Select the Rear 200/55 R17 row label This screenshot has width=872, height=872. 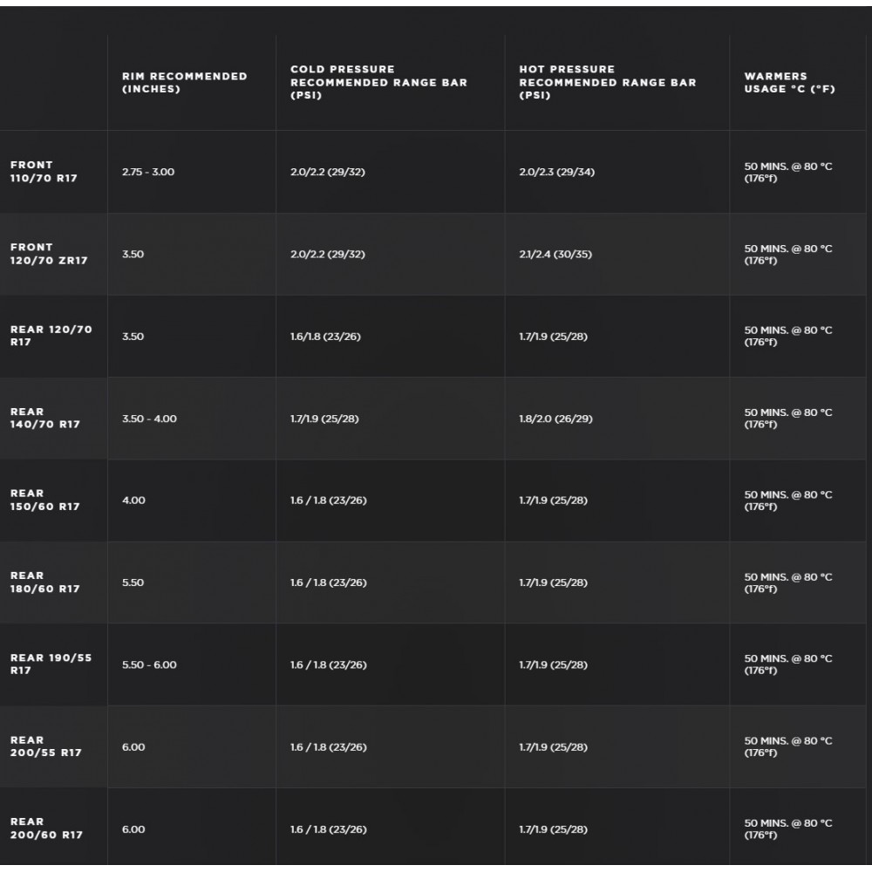(x=45, y=746)
